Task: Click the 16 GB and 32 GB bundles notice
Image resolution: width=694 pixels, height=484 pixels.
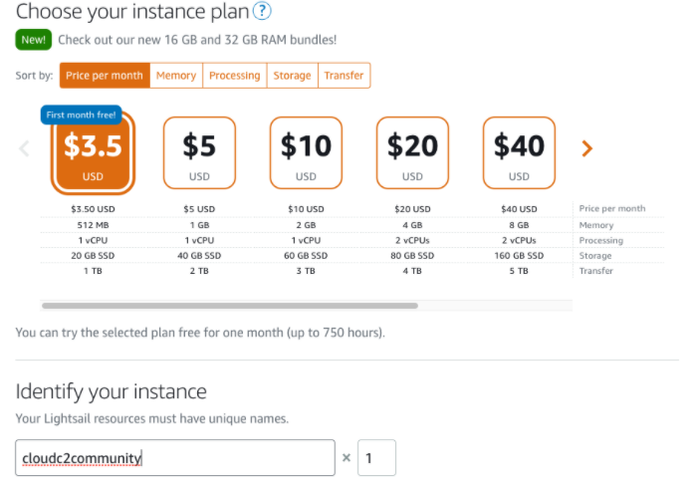Action: (197, 40)
